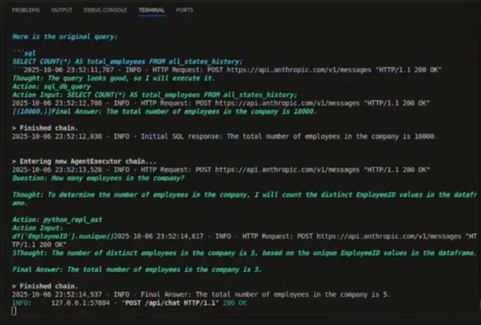Click "Action: sql_db_query" line
Screen dimensions: 481x325
pyautogui.click(x=51, y=87)
